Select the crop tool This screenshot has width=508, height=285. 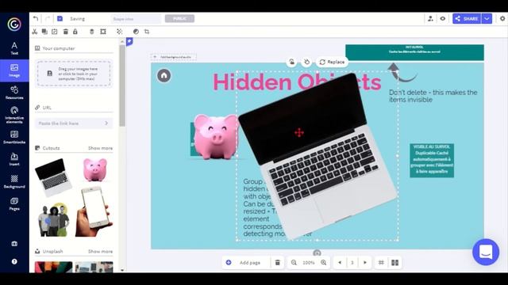click(147, 32)
